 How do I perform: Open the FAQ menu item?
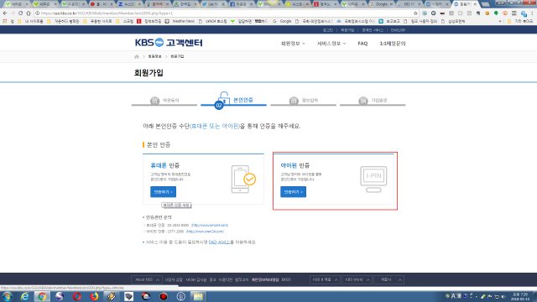362,44
